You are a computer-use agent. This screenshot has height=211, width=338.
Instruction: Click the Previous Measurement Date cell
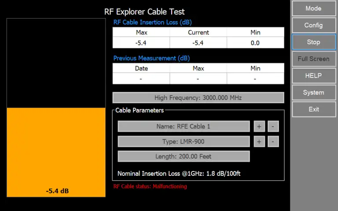(141, 79)
